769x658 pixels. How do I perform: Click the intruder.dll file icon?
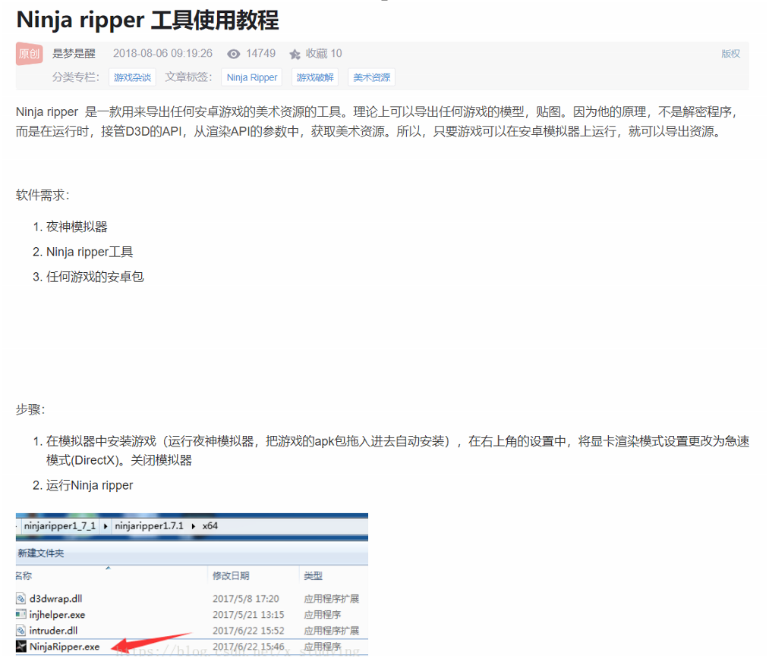click(x=20, y=630)
